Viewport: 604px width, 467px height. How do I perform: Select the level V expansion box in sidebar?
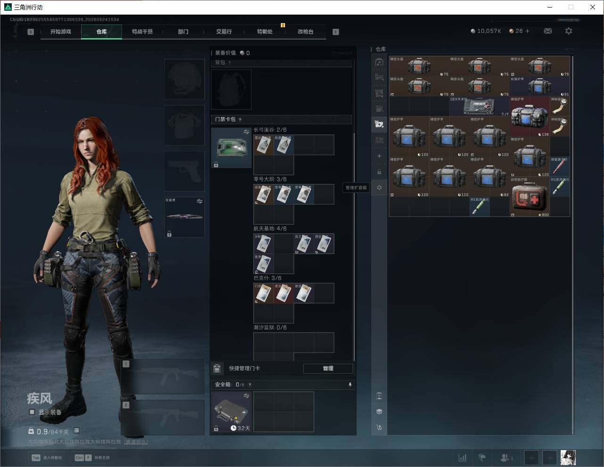[379, 140]
